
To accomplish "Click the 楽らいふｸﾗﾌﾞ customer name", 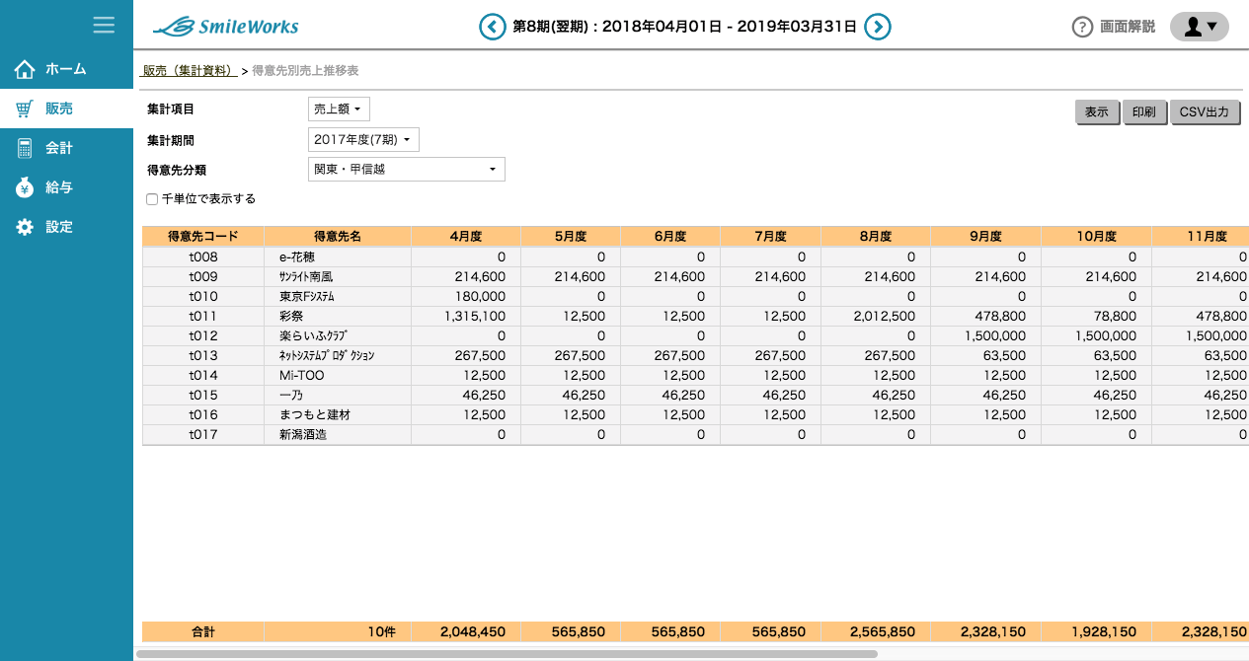I will [312, 335].
